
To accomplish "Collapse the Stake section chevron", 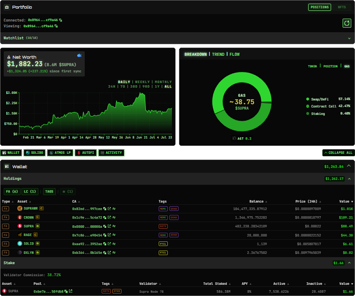I will [x=349, y=263].
